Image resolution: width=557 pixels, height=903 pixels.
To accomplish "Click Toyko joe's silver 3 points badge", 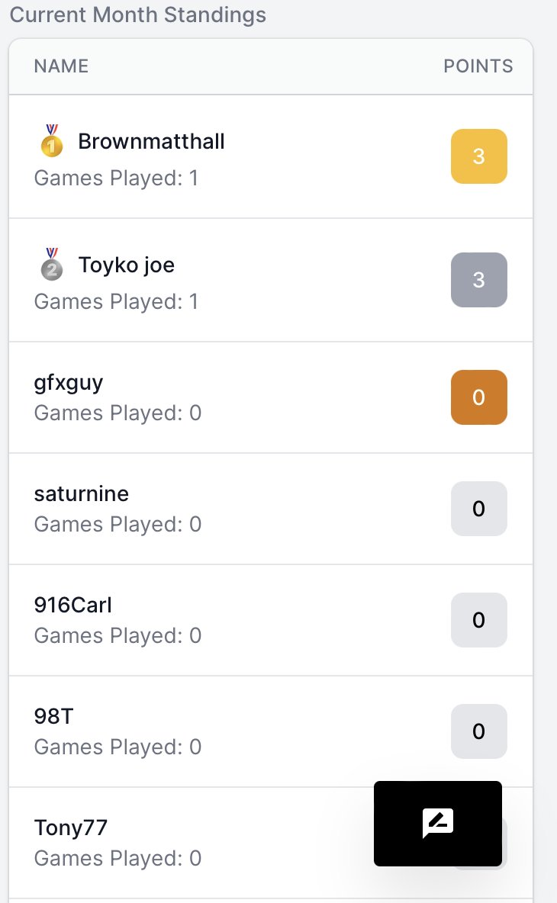I will [x=478, y=280].
